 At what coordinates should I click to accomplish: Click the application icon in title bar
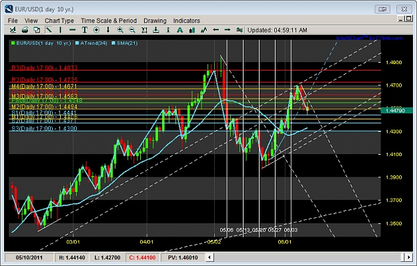[9, 9]
